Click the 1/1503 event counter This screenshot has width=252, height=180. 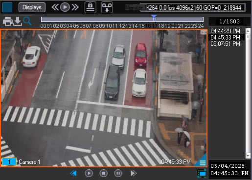pos(229,21)
